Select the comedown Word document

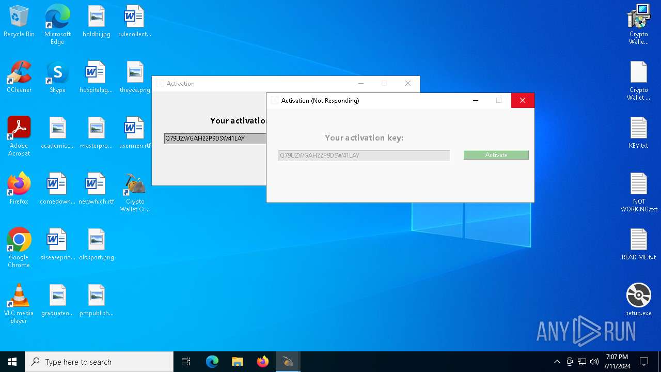click(x=58, y=189)
